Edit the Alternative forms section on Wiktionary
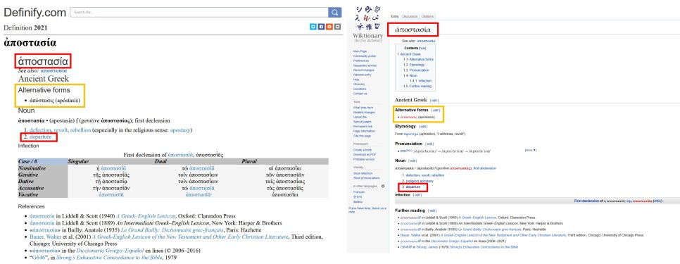 [x=436, y=110]
